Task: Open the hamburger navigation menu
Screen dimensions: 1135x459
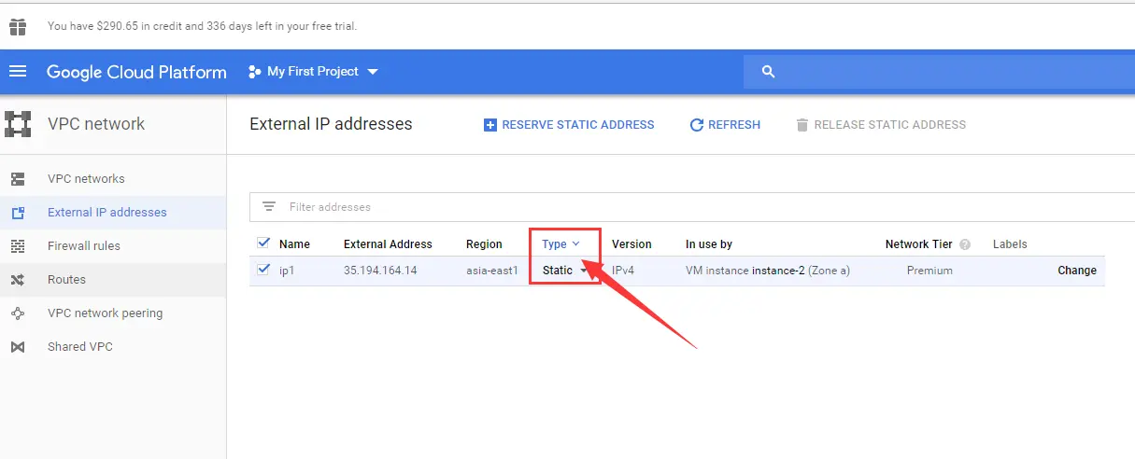Action: (19, 72)
